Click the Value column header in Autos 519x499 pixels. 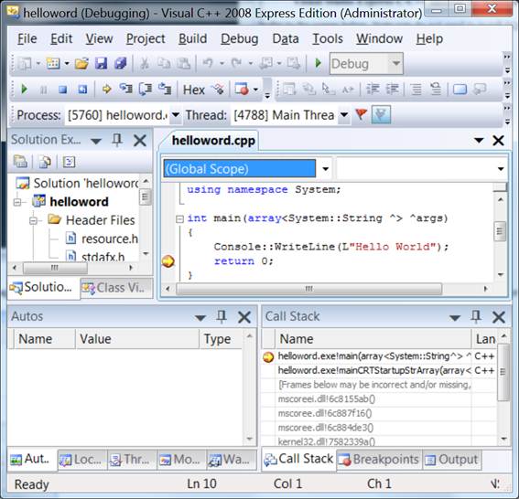pos(137,339)
